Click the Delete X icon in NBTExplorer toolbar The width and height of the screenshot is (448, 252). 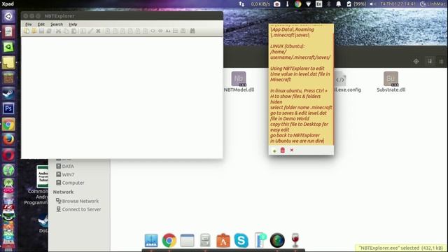coord(98,31)
